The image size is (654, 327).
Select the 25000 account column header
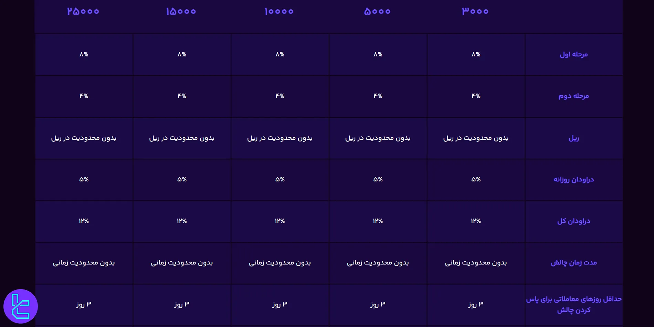[x=83, y=12]
